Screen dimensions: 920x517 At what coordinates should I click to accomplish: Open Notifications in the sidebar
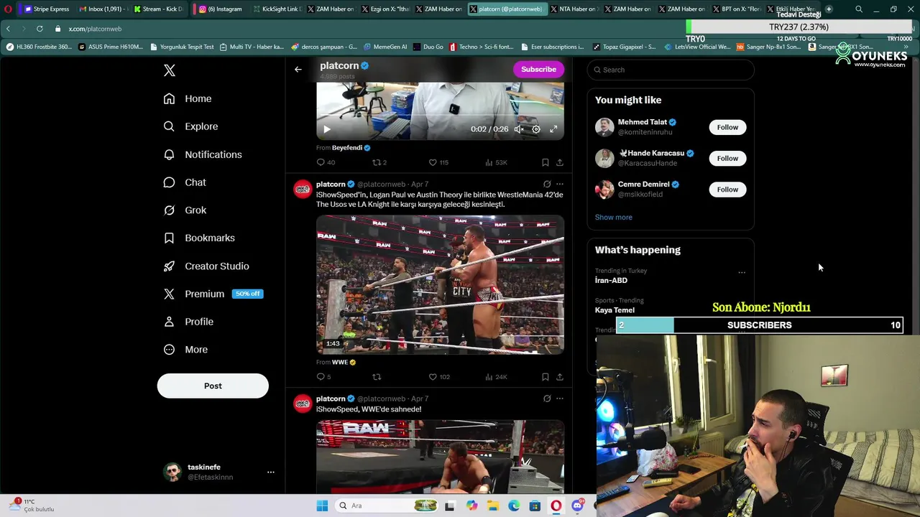[x=203, y=154]
